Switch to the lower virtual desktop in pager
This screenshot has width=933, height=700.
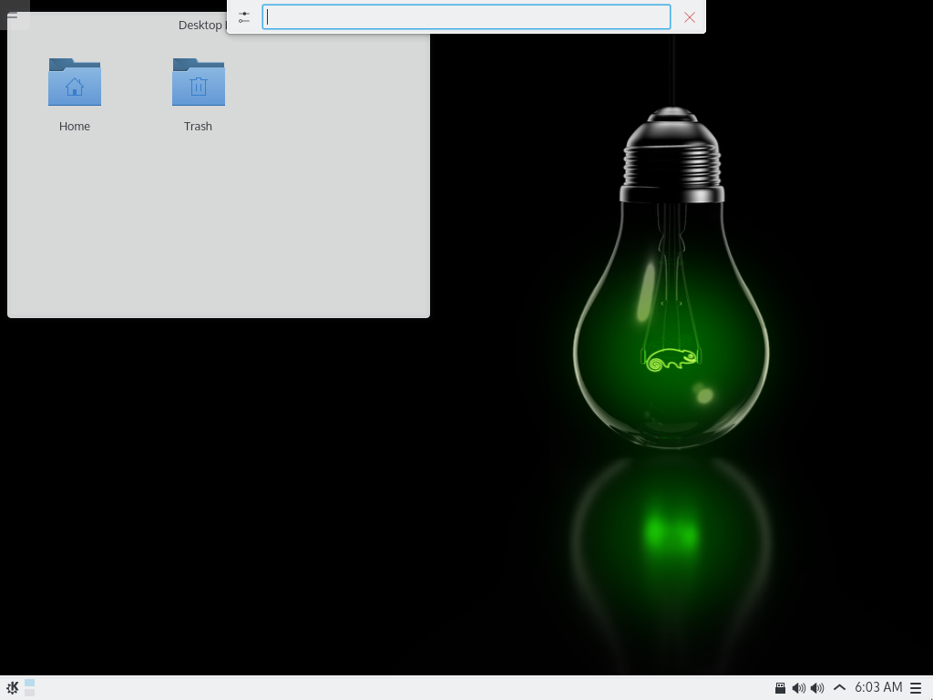coord(30,693)
